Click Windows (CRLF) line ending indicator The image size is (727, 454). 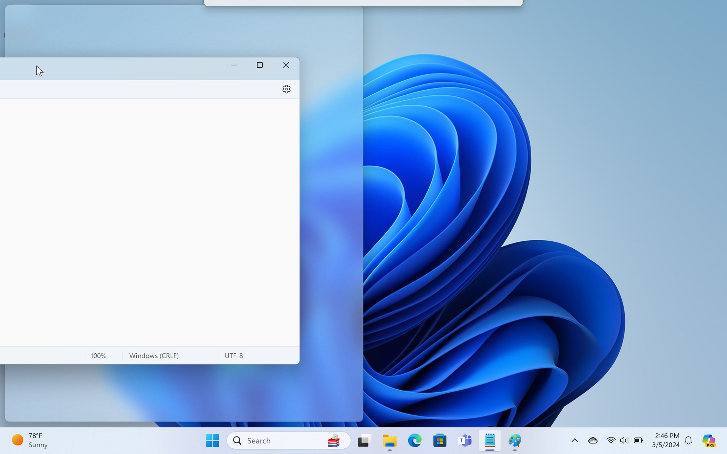(154, 356)
